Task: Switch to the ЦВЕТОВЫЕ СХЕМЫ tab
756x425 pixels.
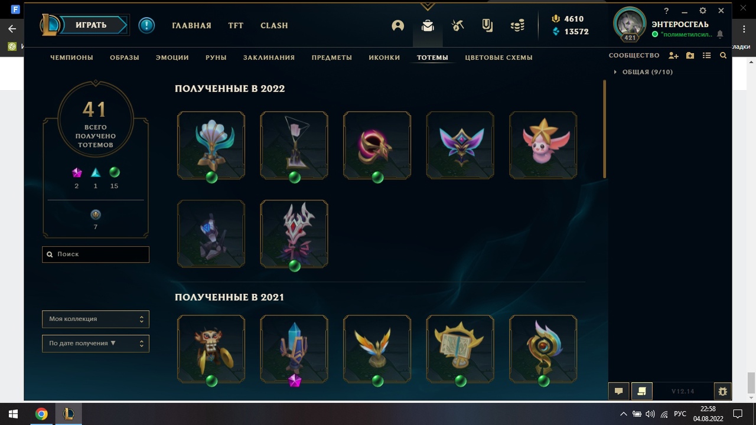Action: point(498,57)
